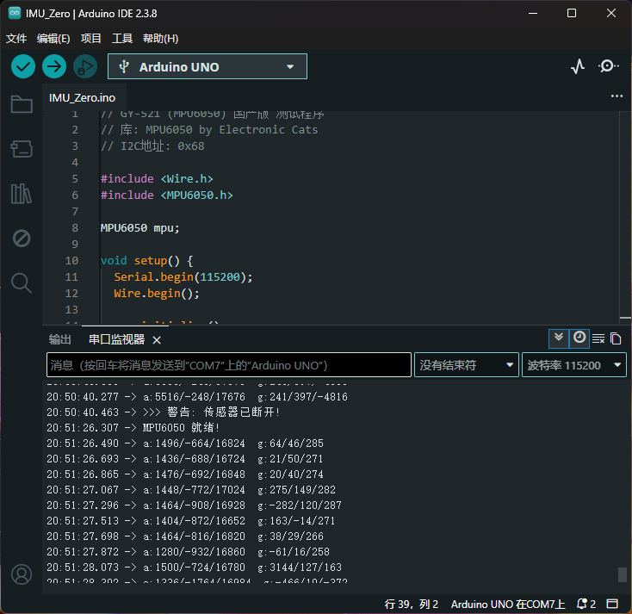The width and height of the screenshot is (632, 614).
Task: Start the Debug button
Action: (85, 66)
